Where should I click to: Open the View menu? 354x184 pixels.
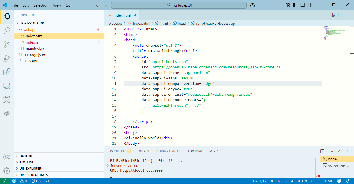57,5
